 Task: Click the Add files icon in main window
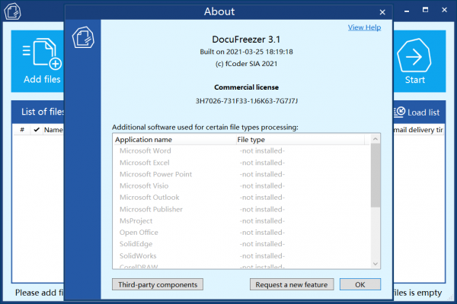42,54
